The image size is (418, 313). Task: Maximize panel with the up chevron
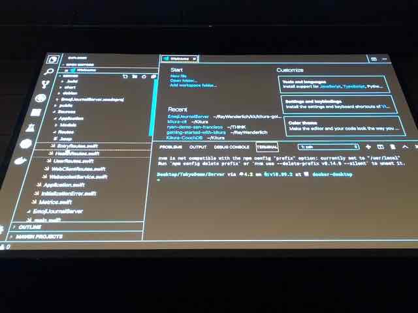point(405,147)
